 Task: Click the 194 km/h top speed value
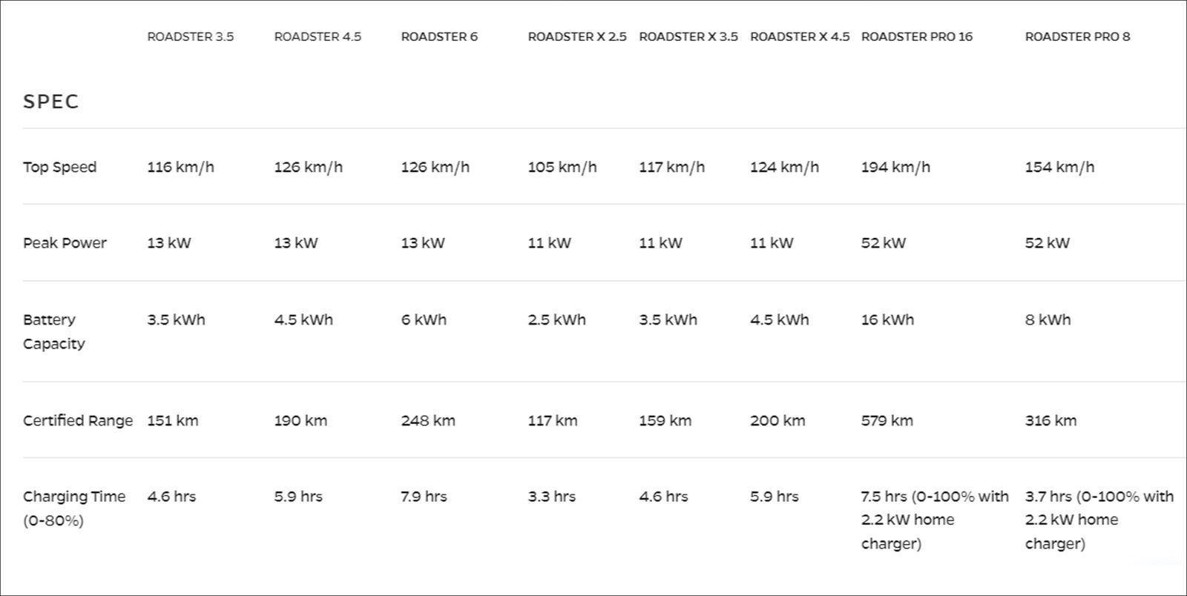(x=895, y=167)
